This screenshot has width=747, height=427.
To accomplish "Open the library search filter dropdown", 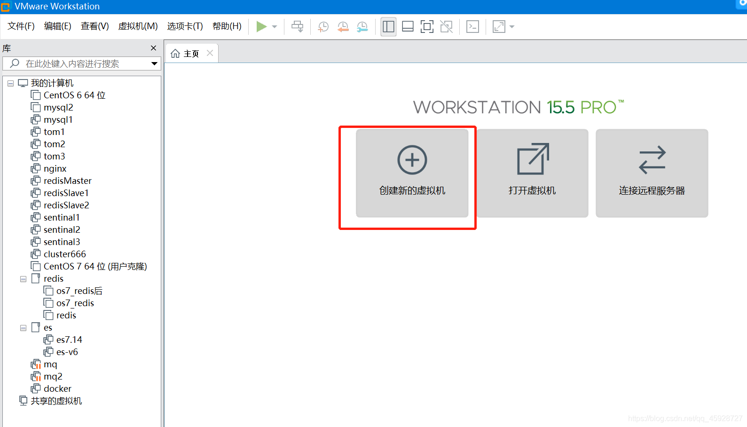I will pos(154,63).
